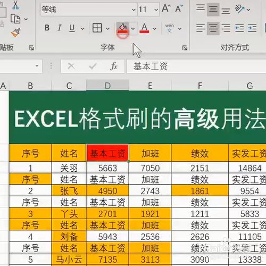
Task: Open the font settings dialog launcher
Action: tap(185, 48)
